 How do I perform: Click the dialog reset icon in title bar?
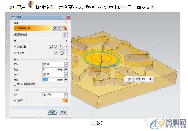[64, 17]
